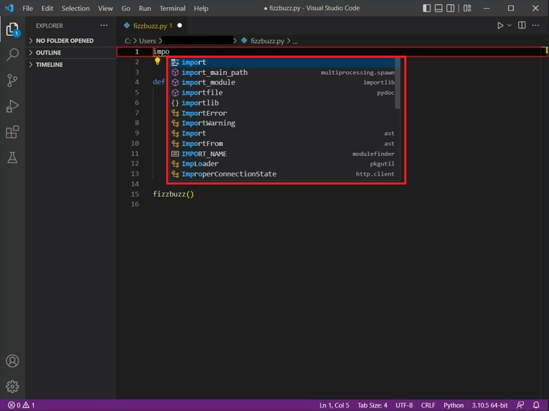Click the Users breadcrumb segment
Screen dimensions: 549x411
point(148,41)
